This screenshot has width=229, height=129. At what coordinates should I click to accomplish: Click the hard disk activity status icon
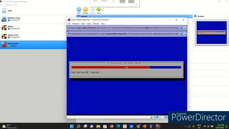coord(151,117)
